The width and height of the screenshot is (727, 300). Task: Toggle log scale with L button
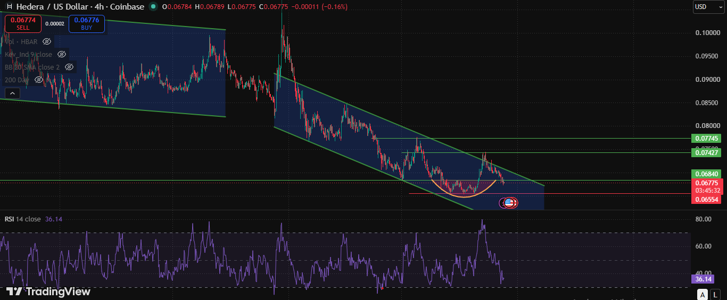[x=715, y=295]
